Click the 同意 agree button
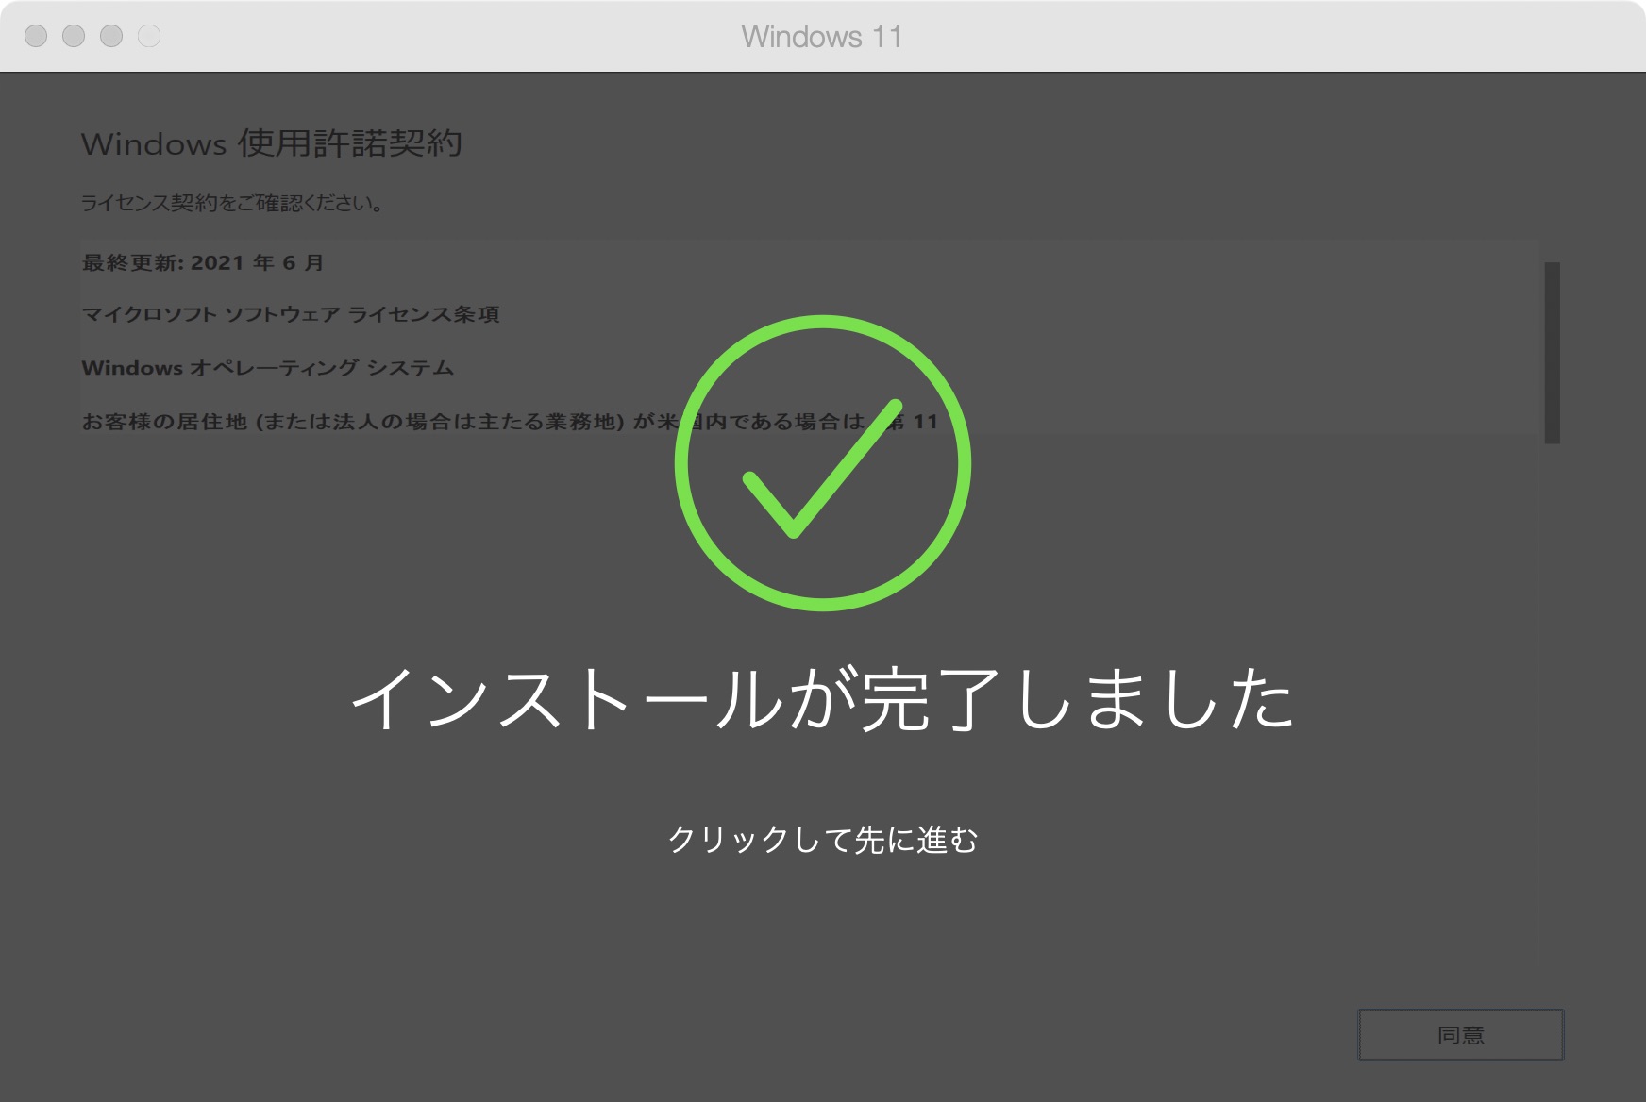The width and height of the screenshot is (1646, 1102). [1460, 1035]
